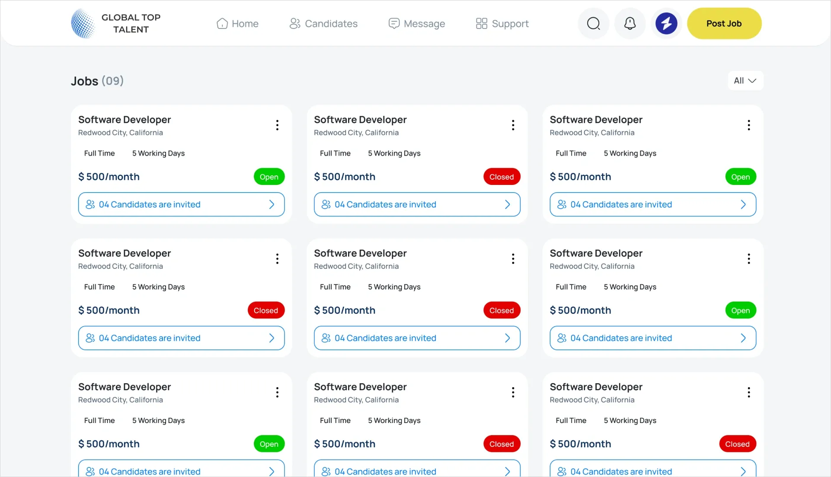The image size is (831, 477).
Task: Click the Support grid icon
Action: click(481, 23)
